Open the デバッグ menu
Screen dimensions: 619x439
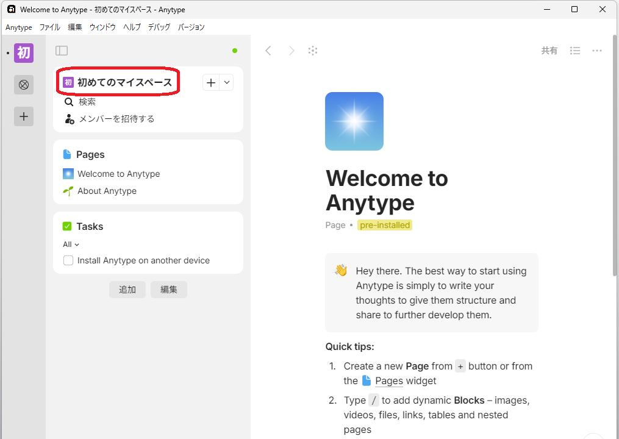click(159, 27)
